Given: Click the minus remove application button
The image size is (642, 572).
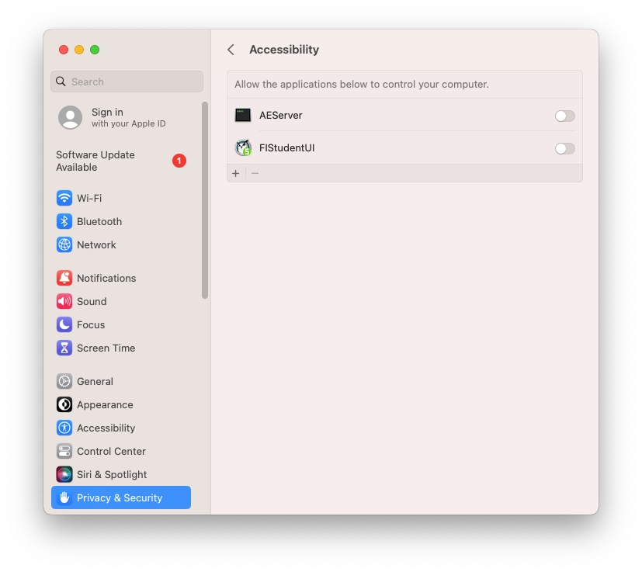Looking at the screenshot, I should (255, 173).
